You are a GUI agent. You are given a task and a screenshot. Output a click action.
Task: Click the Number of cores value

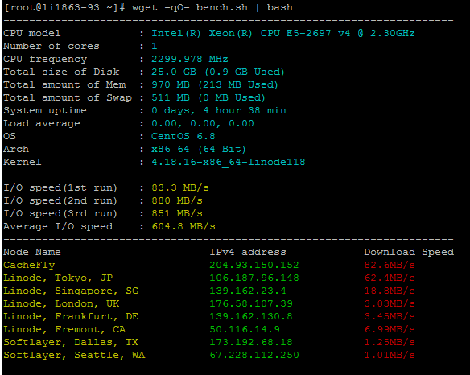[x=154, y=46]
